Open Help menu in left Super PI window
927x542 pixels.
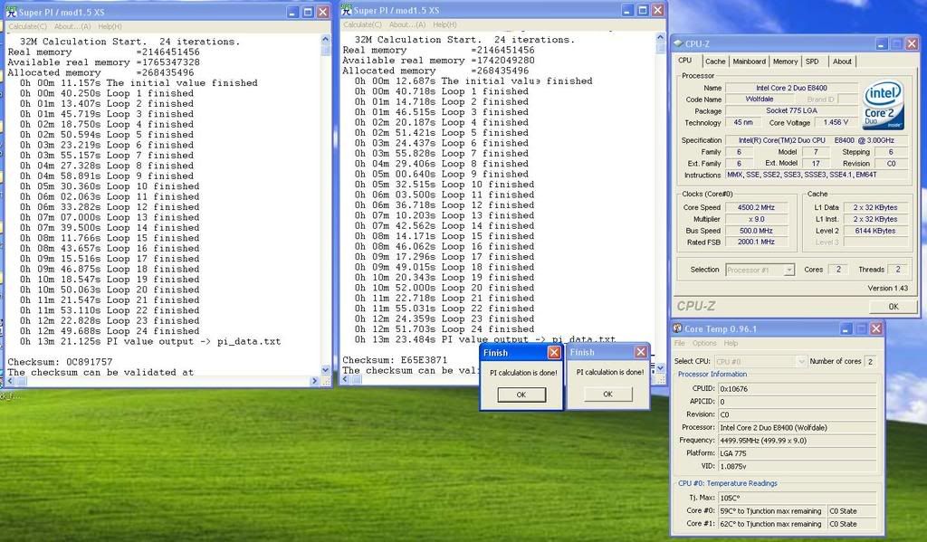pyautogui.click(x=110, y=26)
